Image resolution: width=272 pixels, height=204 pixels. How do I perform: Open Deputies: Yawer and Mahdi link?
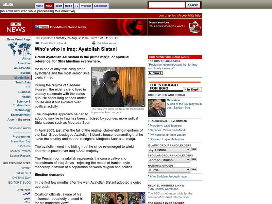click(x=168, y=130)
